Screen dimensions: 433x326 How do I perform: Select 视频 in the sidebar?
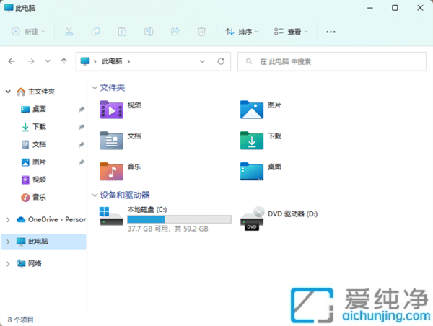point(39,180)
